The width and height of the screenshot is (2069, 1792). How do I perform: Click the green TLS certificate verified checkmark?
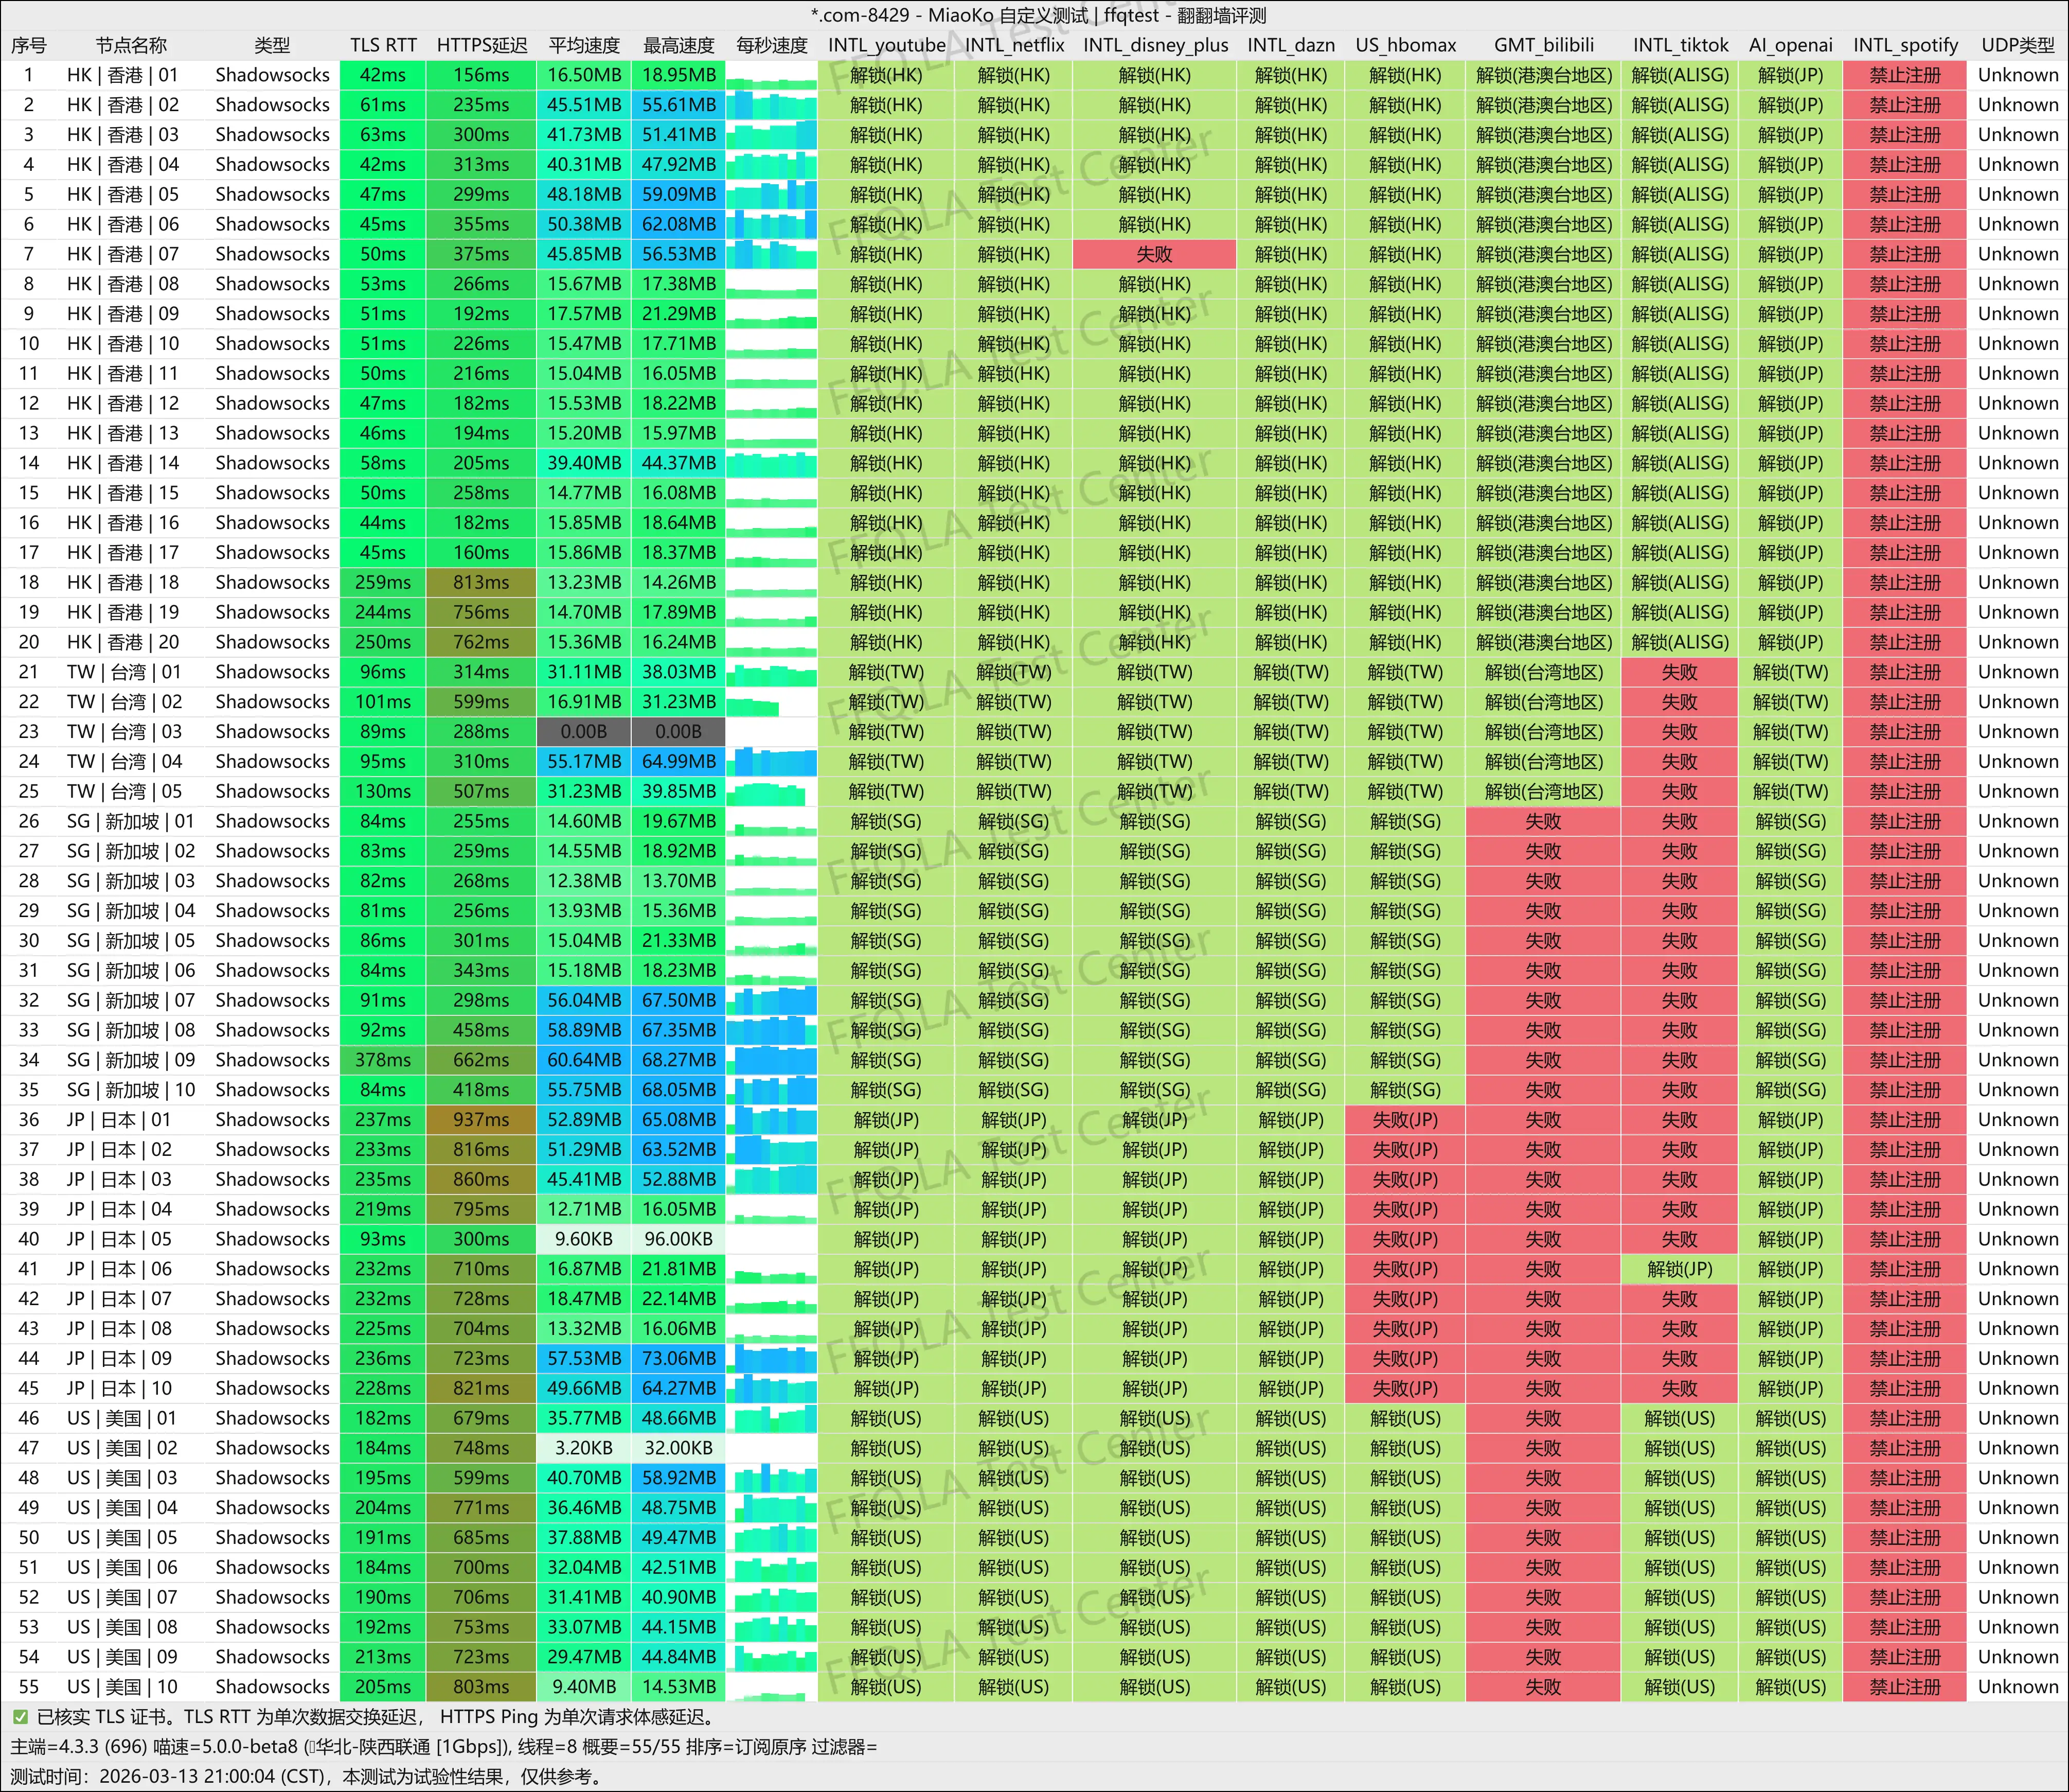(20, 1717)
